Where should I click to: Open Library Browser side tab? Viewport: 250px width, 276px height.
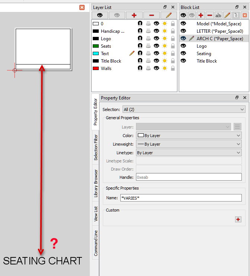96,183
